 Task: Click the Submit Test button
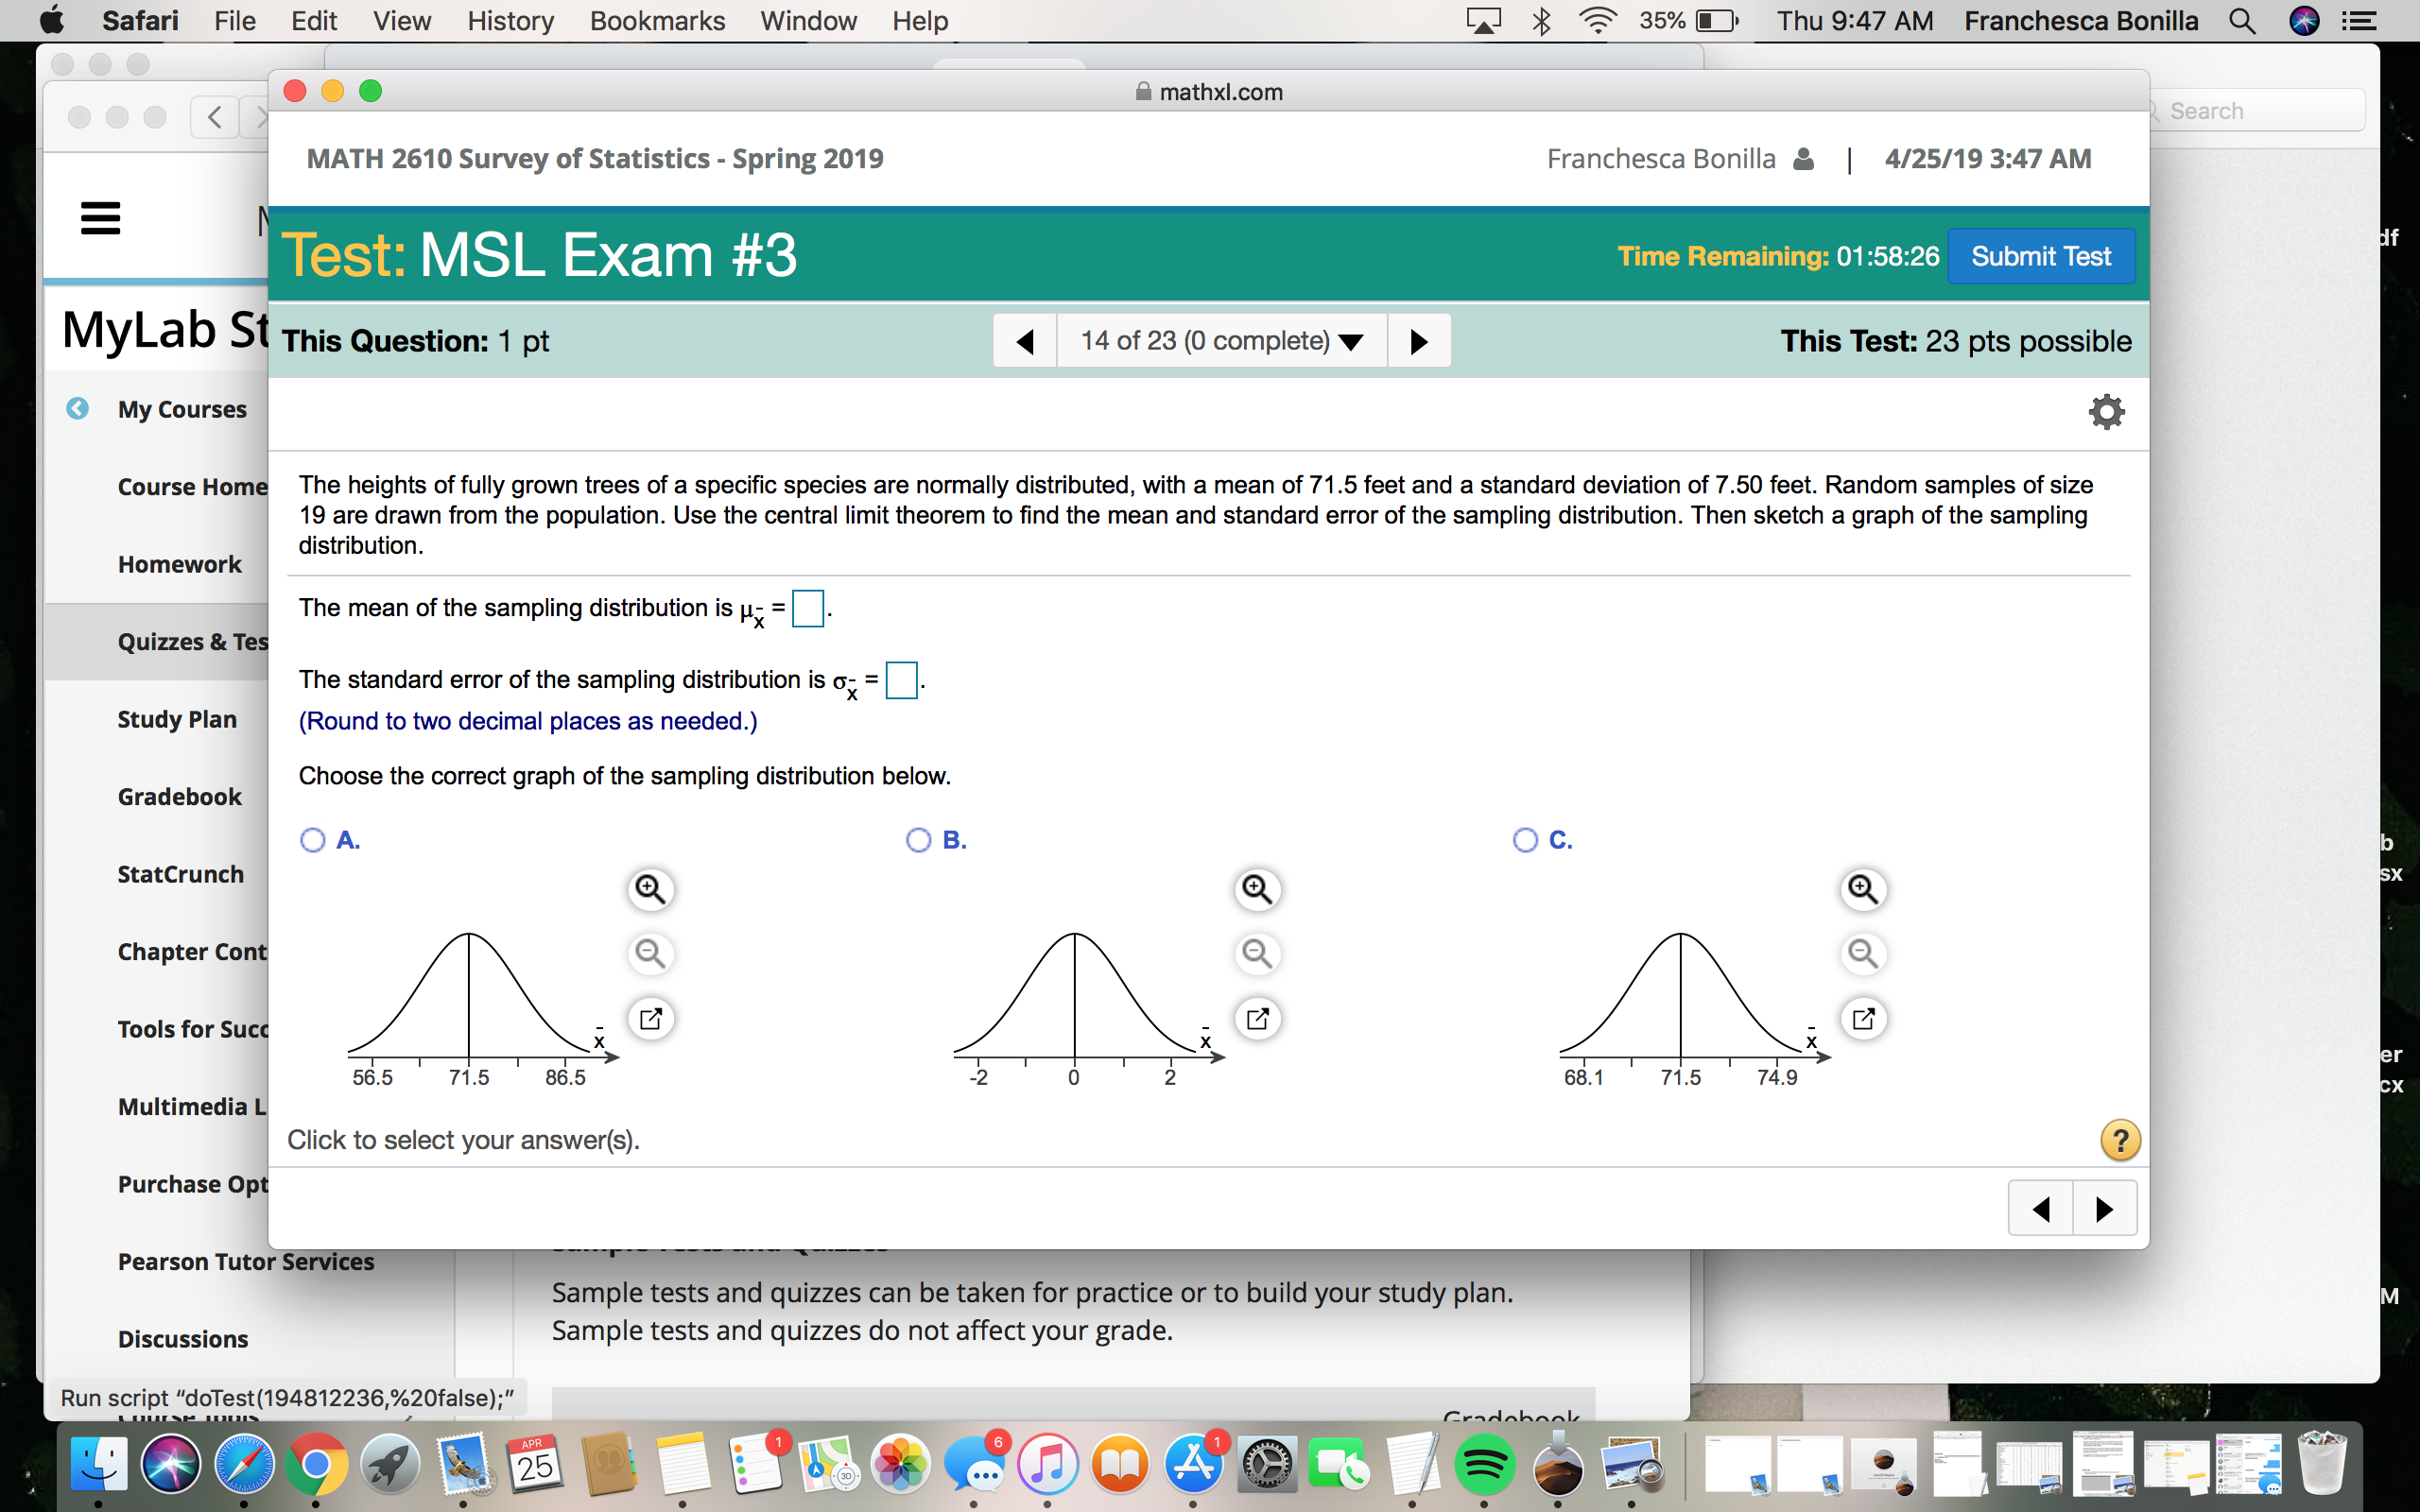[2040, 256]
